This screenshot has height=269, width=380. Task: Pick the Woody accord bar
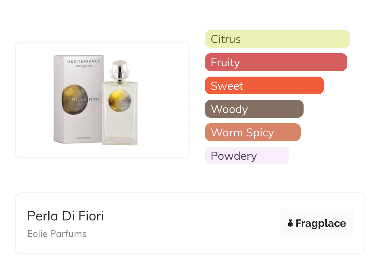tap(254, 109)
